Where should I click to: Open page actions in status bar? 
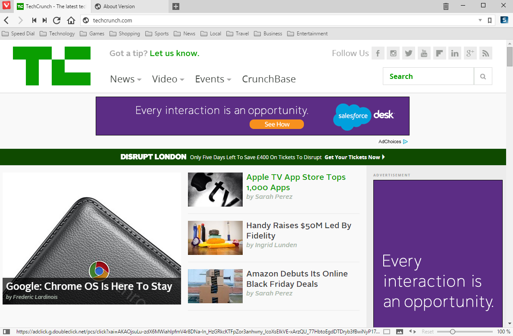coord(413,332)
